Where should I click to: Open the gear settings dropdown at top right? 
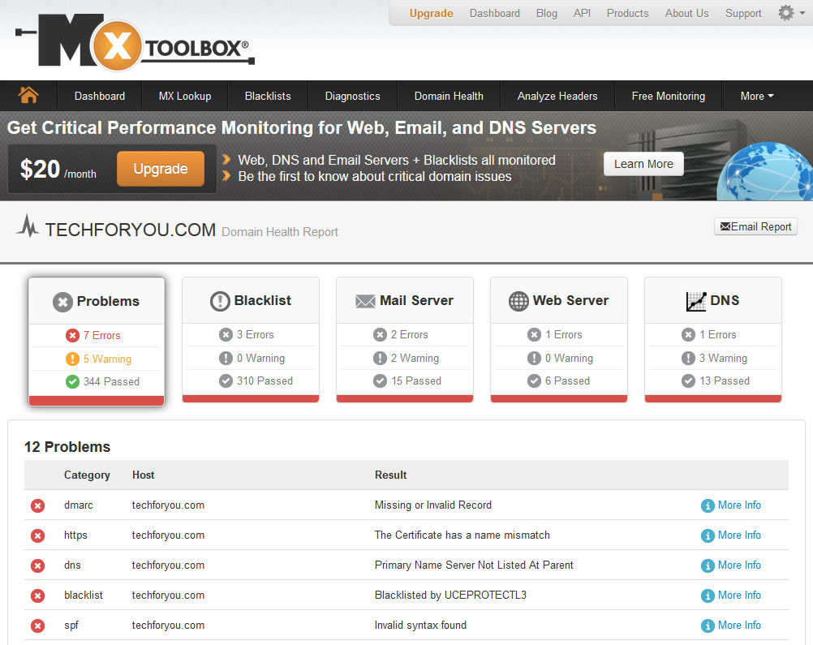click(785, 13)
